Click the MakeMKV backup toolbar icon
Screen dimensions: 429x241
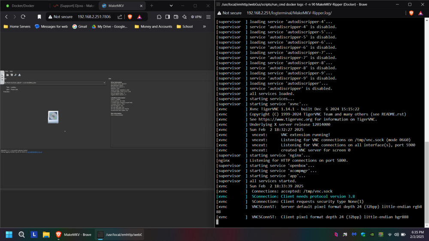[12, 75]
